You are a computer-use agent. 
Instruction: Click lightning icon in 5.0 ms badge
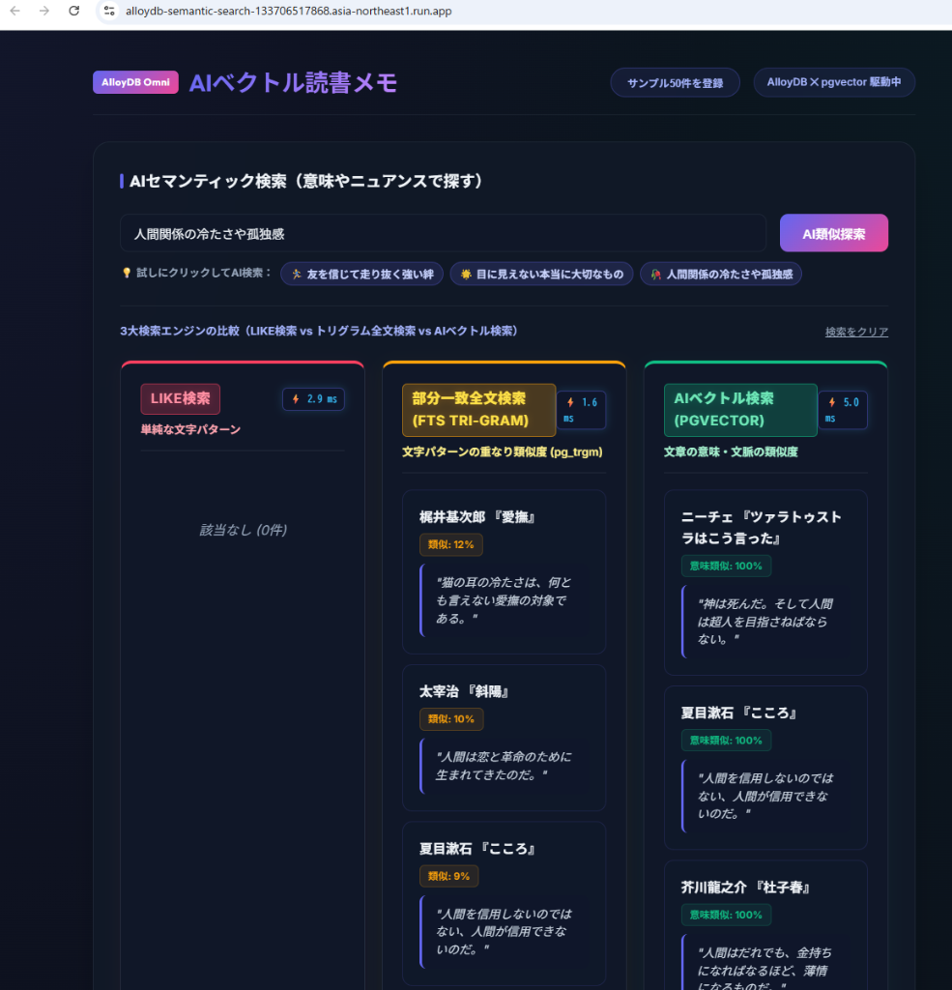tap(832, 402)
